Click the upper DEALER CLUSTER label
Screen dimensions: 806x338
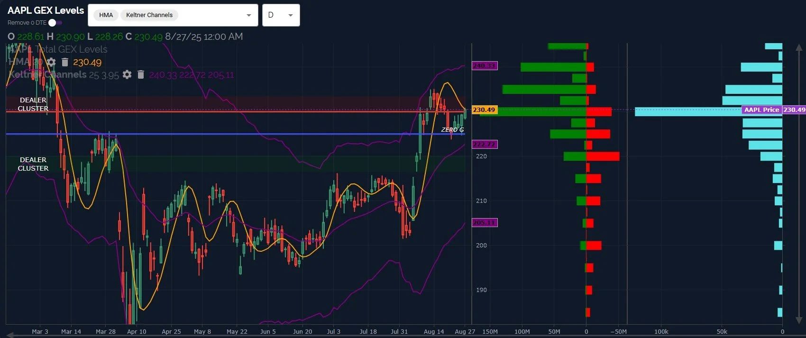tap(33, 104)
